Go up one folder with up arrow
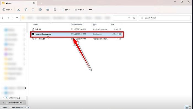The width and height of the screenshot is (193, 109). pos(17,18)
